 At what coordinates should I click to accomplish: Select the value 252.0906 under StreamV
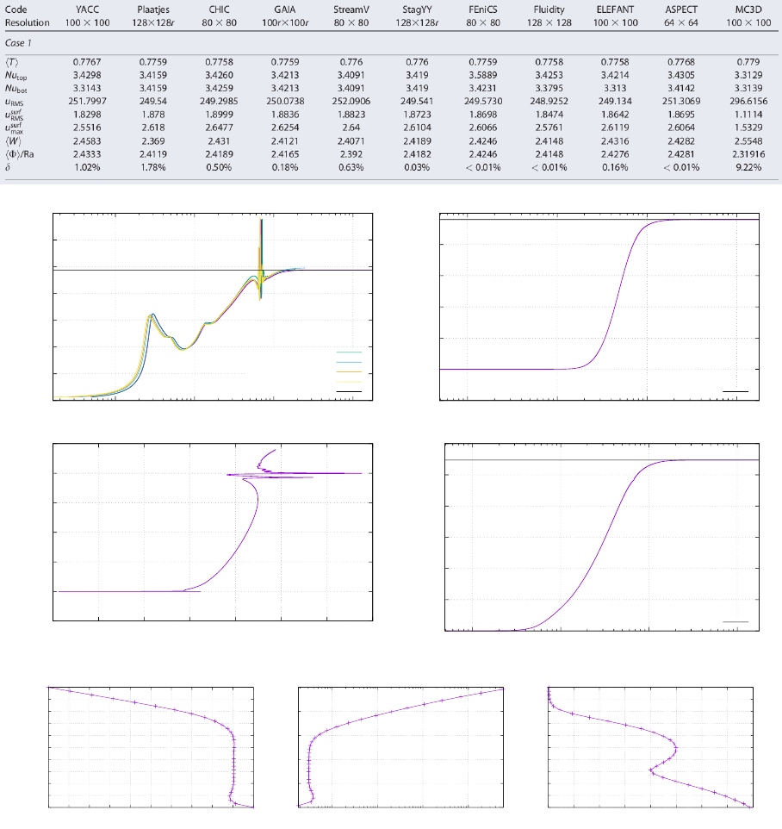351,101
